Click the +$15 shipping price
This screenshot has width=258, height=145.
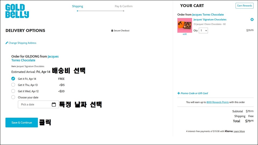[62, 85]
